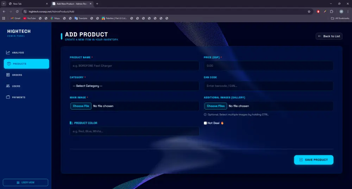Viewport: 352px width, 189px height.
Task: Click Choose File for main image
Action: click(x=81, y=106)
